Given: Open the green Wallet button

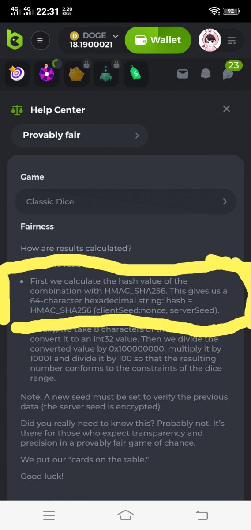Looking at the screenshot, I should (158, 40).
